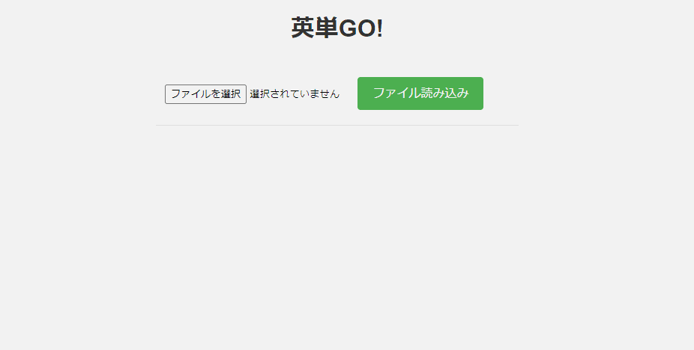Click the 英単 characters in the title
The width and height of the screenshot is (694, 350).
pyautogui.click(x=314, y=28)
